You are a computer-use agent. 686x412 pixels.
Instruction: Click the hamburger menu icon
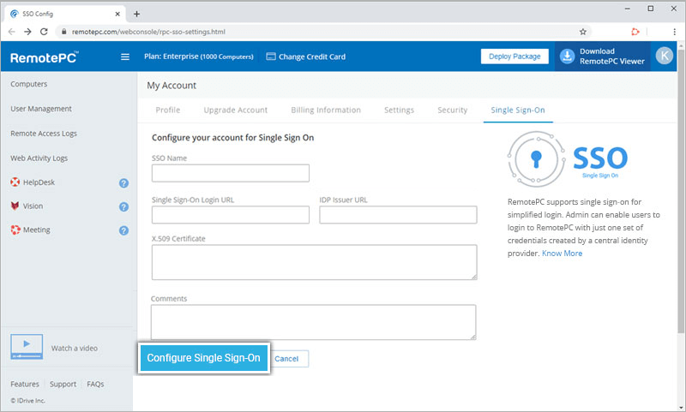(x=125, y=57)
